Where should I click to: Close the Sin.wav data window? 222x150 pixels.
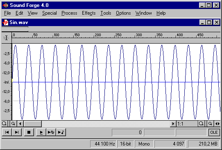coord(217,22)
